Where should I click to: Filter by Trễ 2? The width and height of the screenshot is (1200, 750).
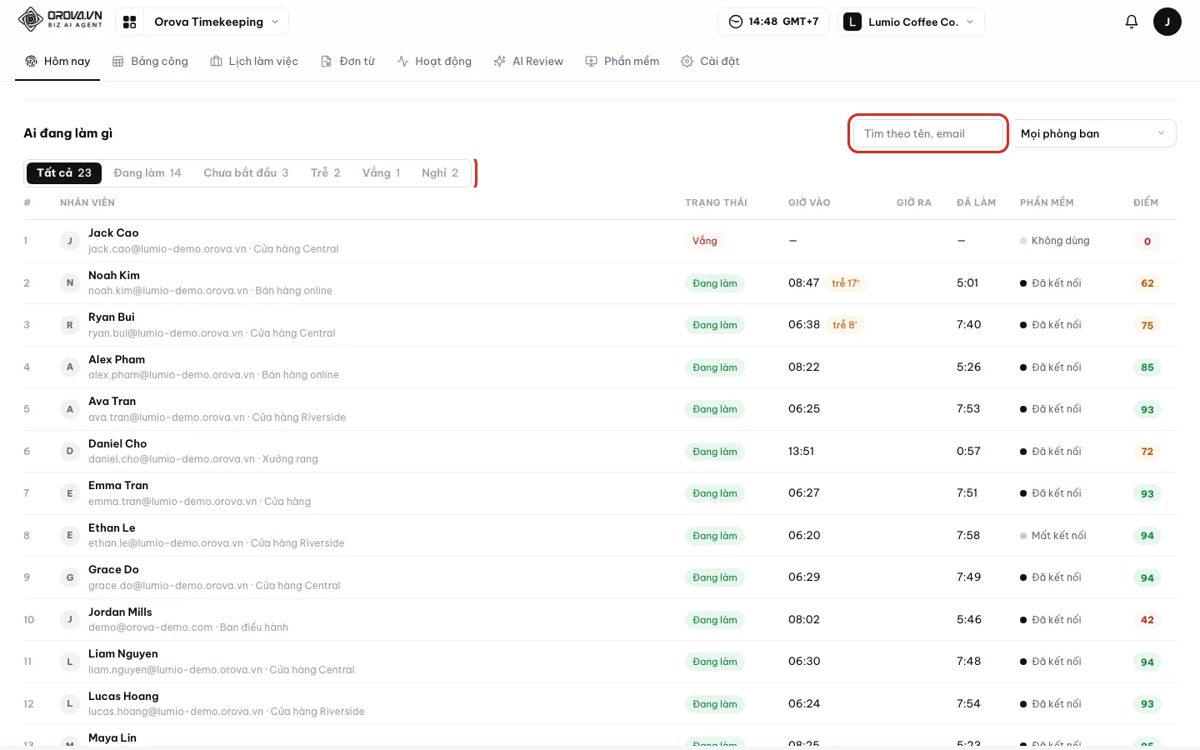326,173
